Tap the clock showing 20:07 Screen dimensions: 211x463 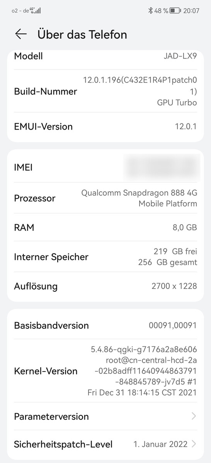191,11
